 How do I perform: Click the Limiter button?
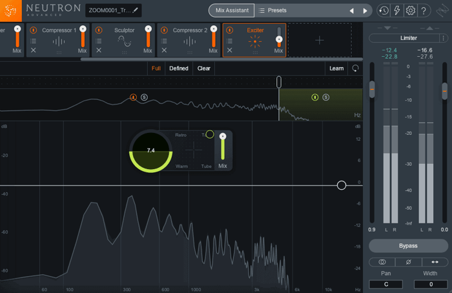pyautogui.click(x=408, y=38)
